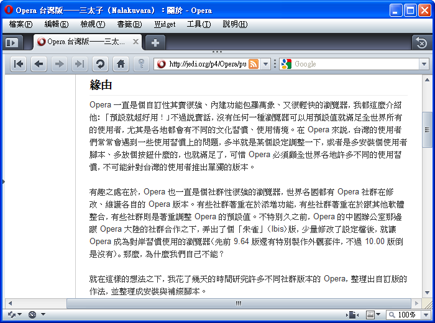The width and height of the screenshot is (435, 323).
Task: Open the address bar history dropdown
Action: coord(265,64)
